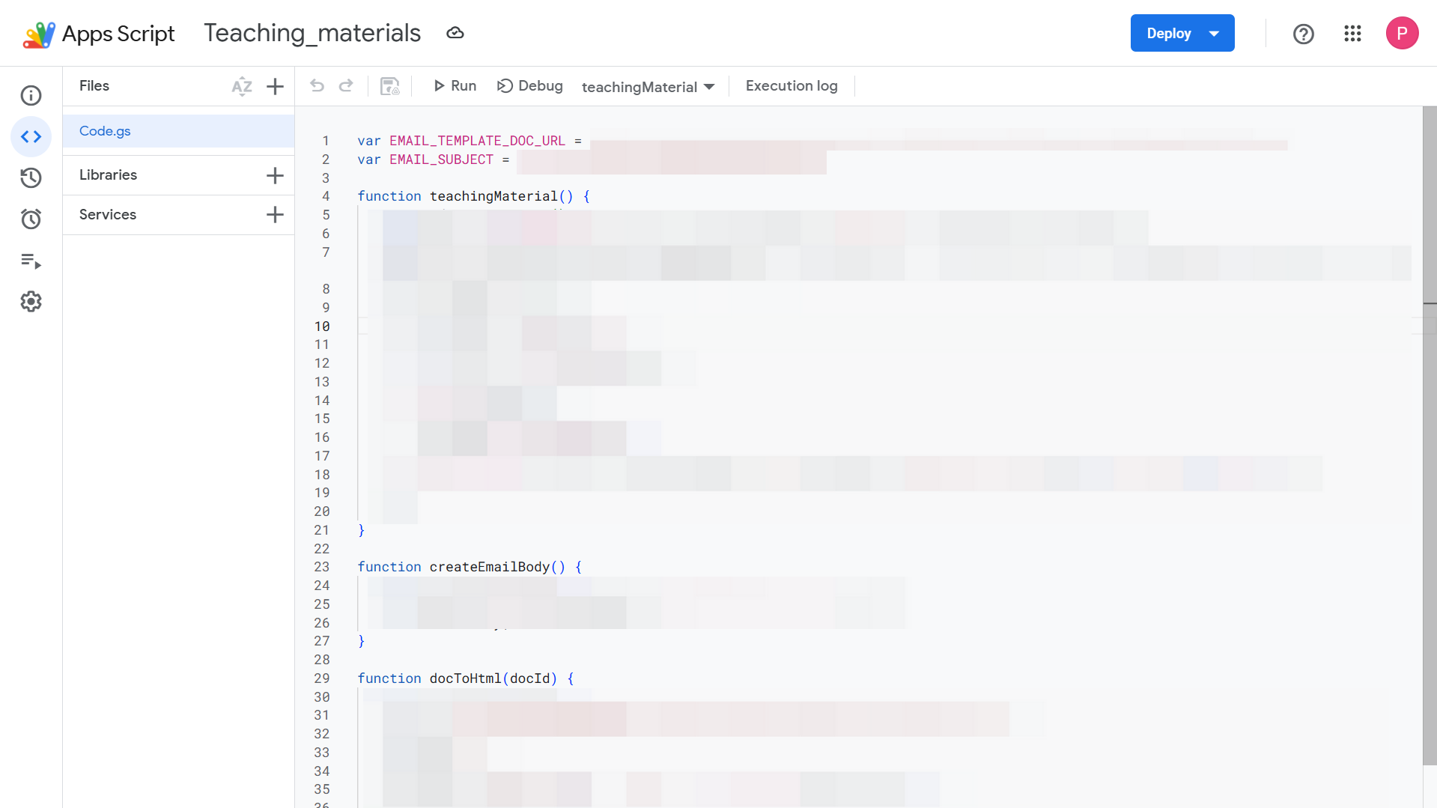This screenshot has height=808, width=1437.
Task: Click the redo arrow in toolbar
Action: (346, 86)
